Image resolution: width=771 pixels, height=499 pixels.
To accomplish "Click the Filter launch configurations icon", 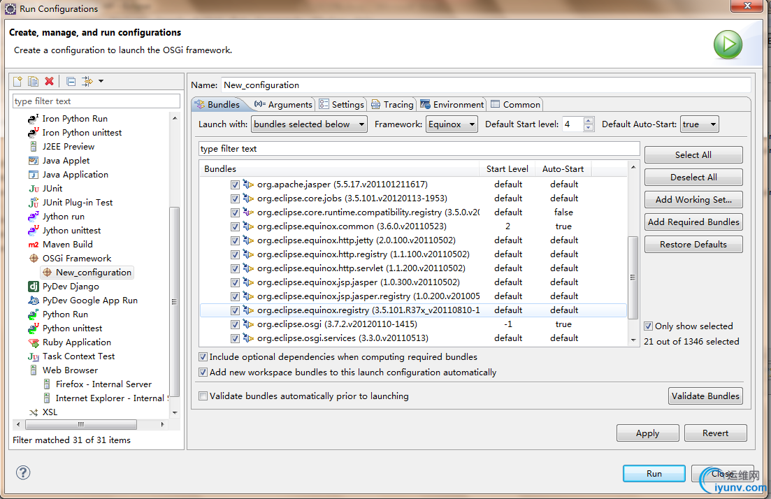I will [x=87, y=81].
